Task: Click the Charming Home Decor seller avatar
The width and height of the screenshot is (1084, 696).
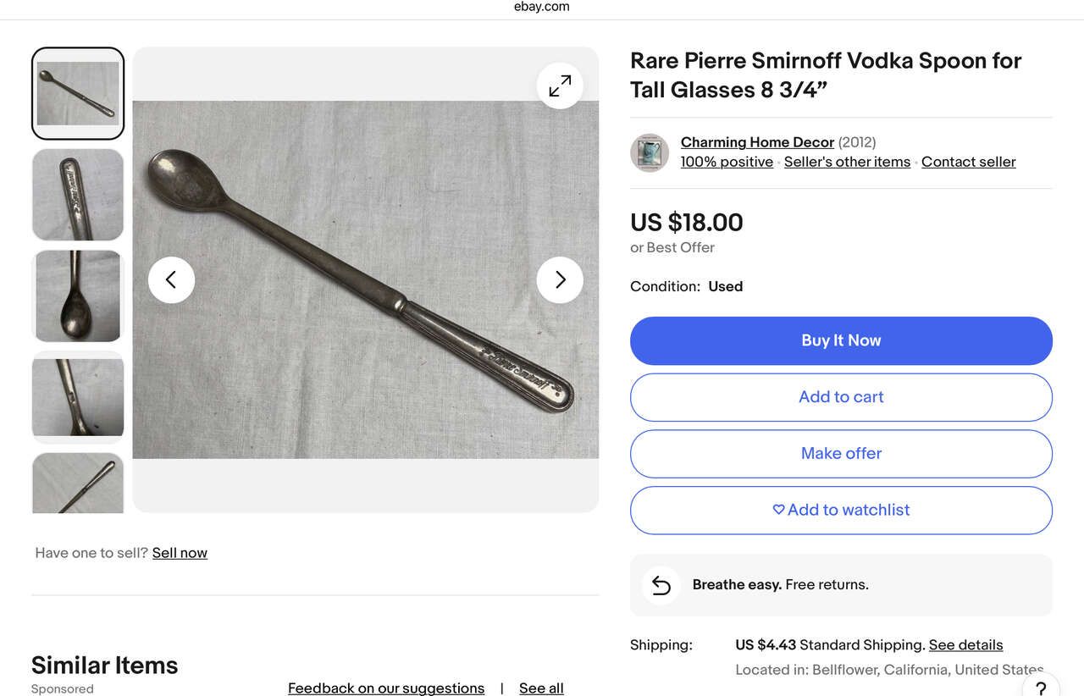Action: 650,152
